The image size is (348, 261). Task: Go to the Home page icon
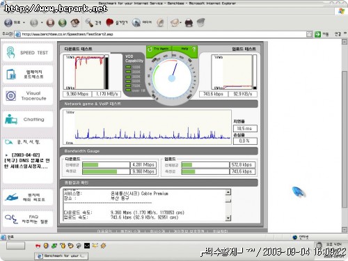click(75, 23)
